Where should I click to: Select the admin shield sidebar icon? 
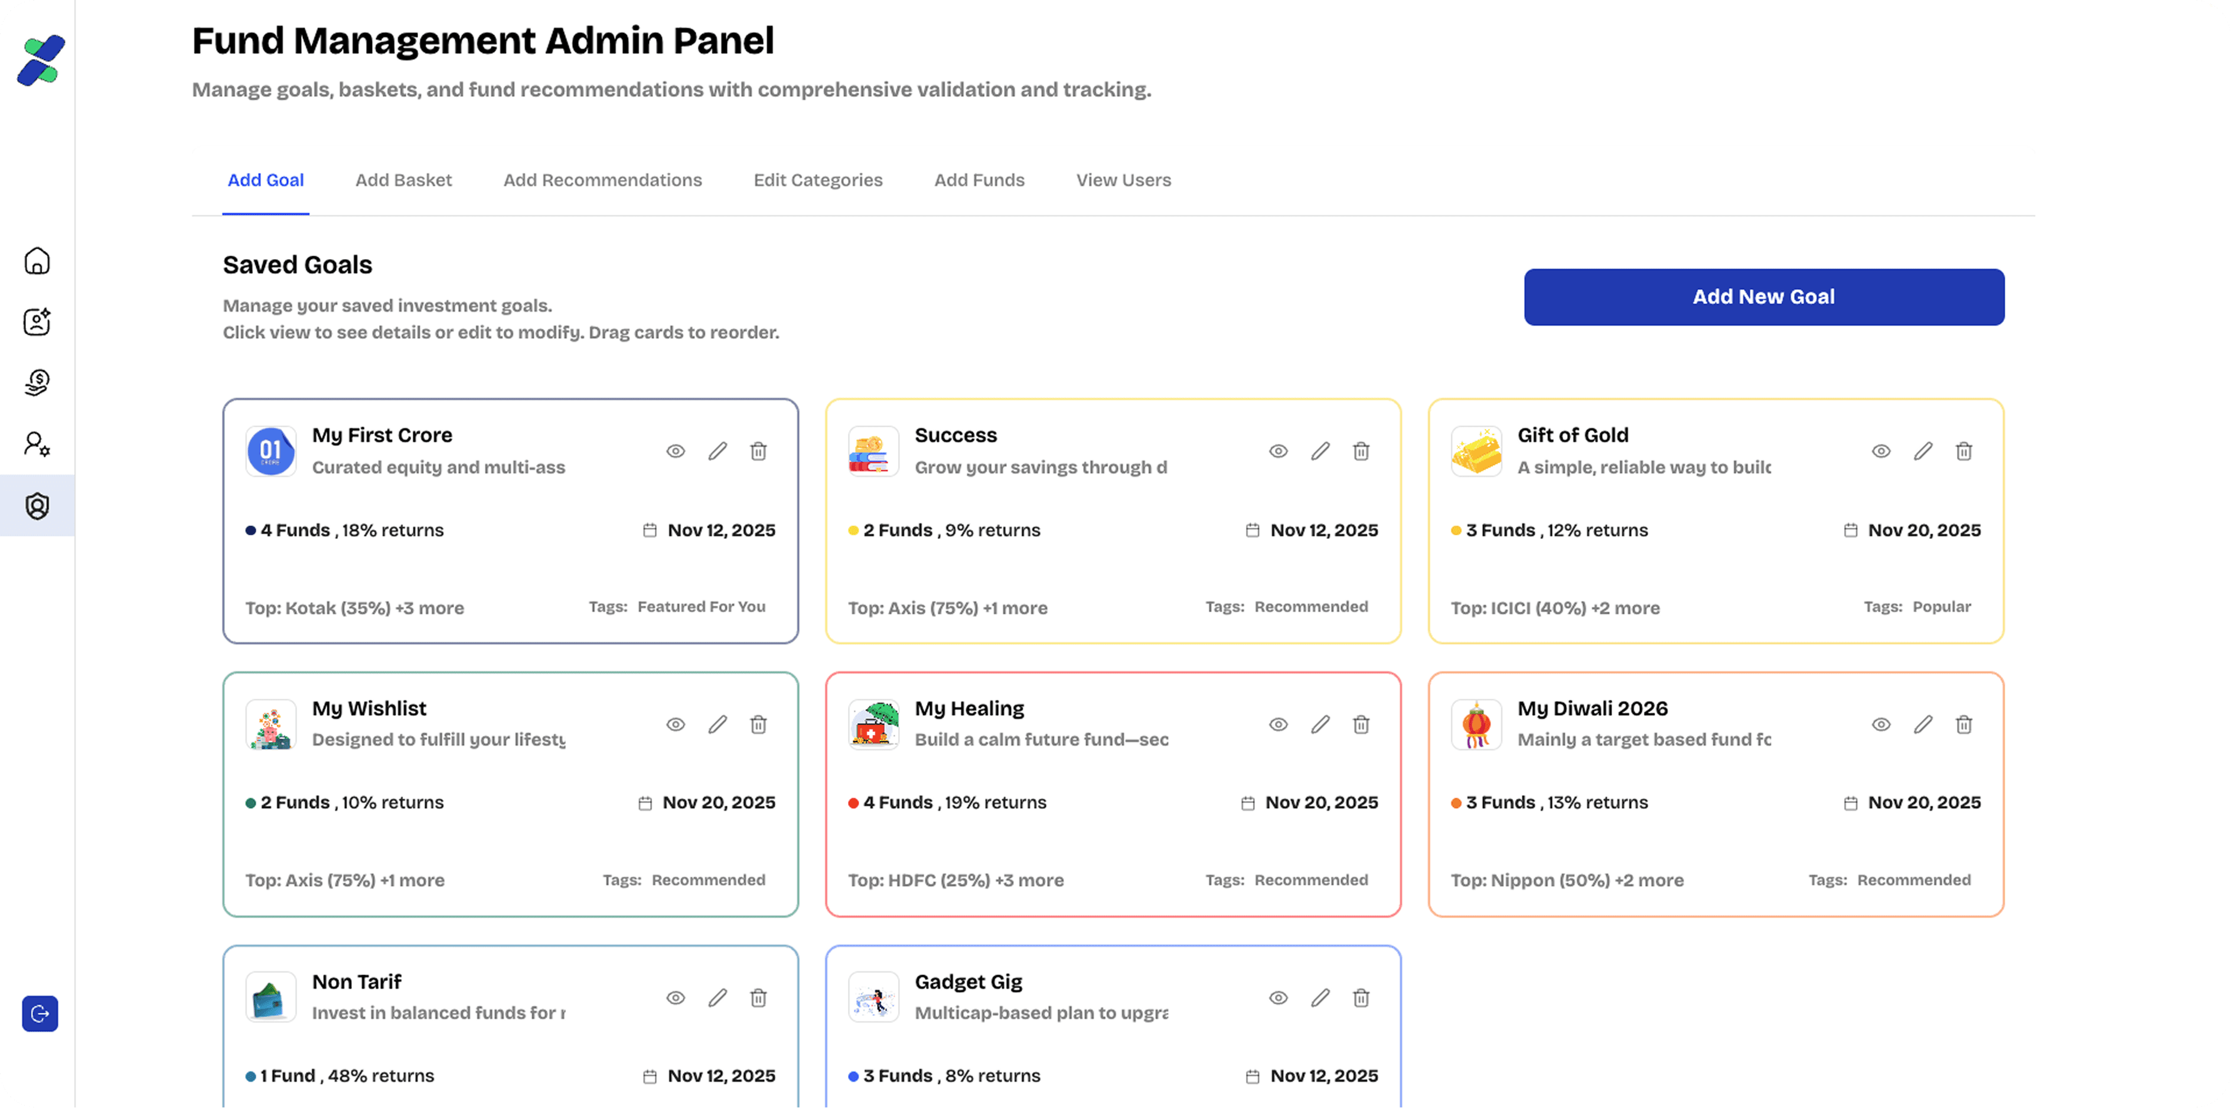pos(37,505)
